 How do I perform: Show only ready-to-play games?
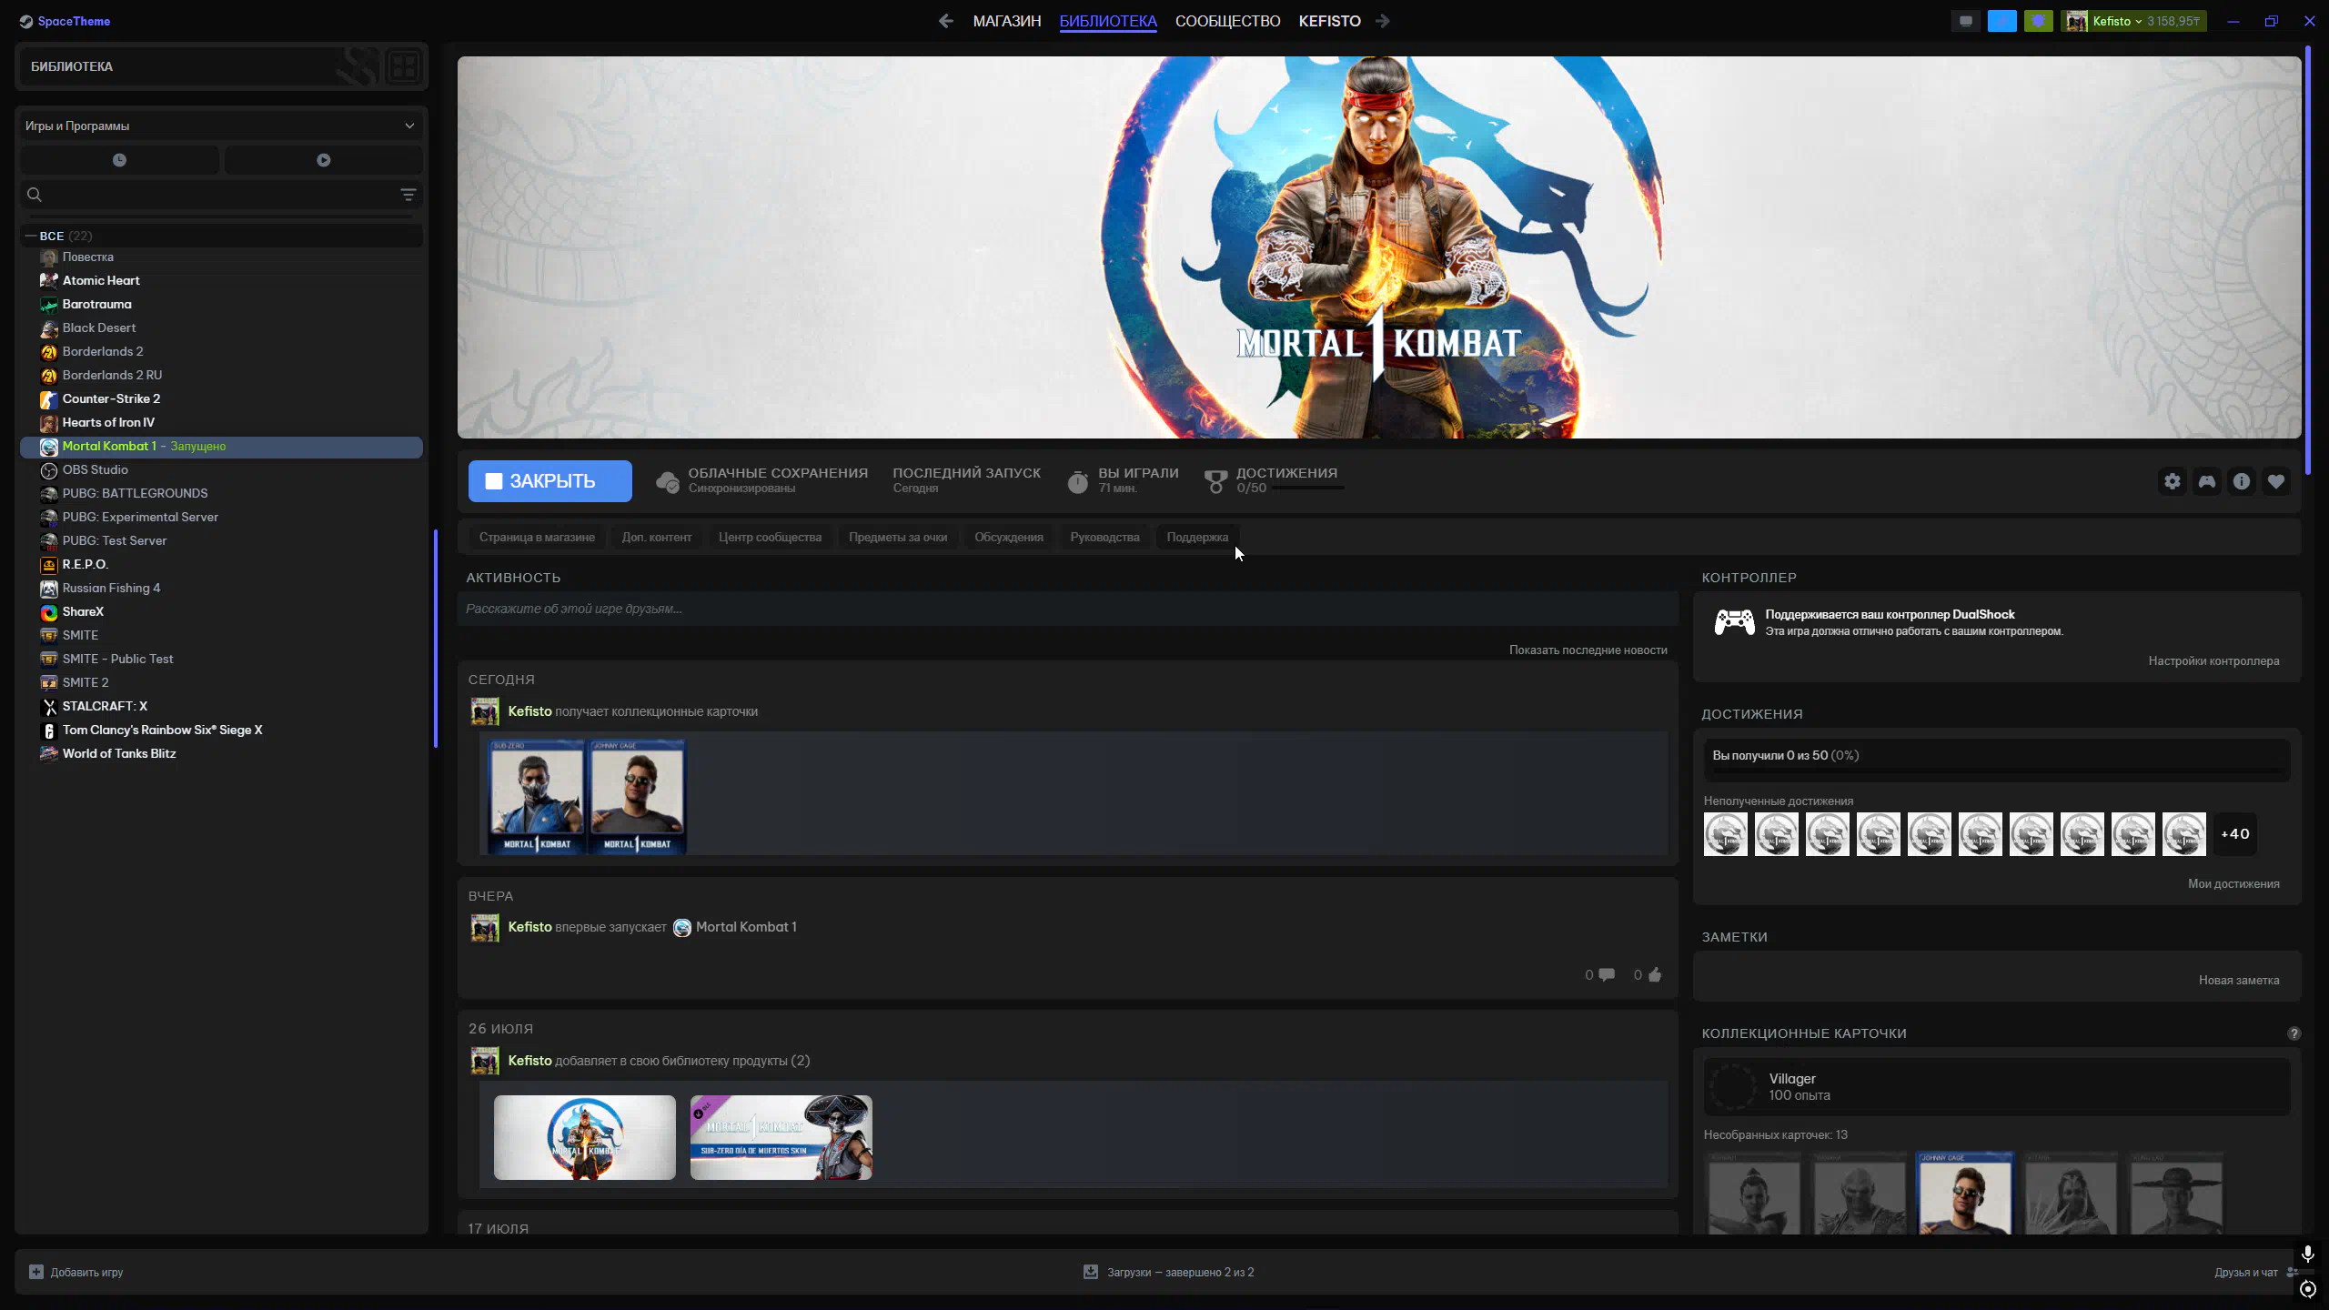click(323, 160)
